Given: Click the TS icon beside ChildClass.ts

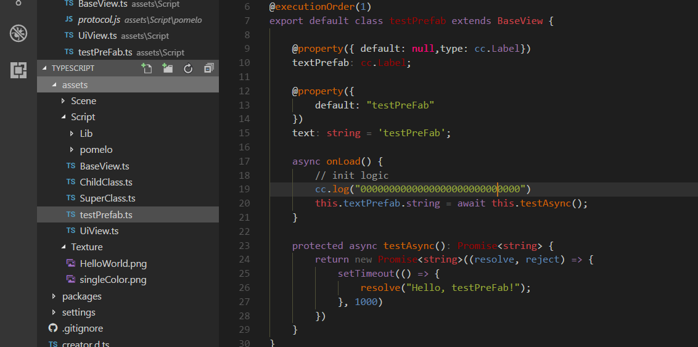Looking at the screenshot, I should [71, 182].
